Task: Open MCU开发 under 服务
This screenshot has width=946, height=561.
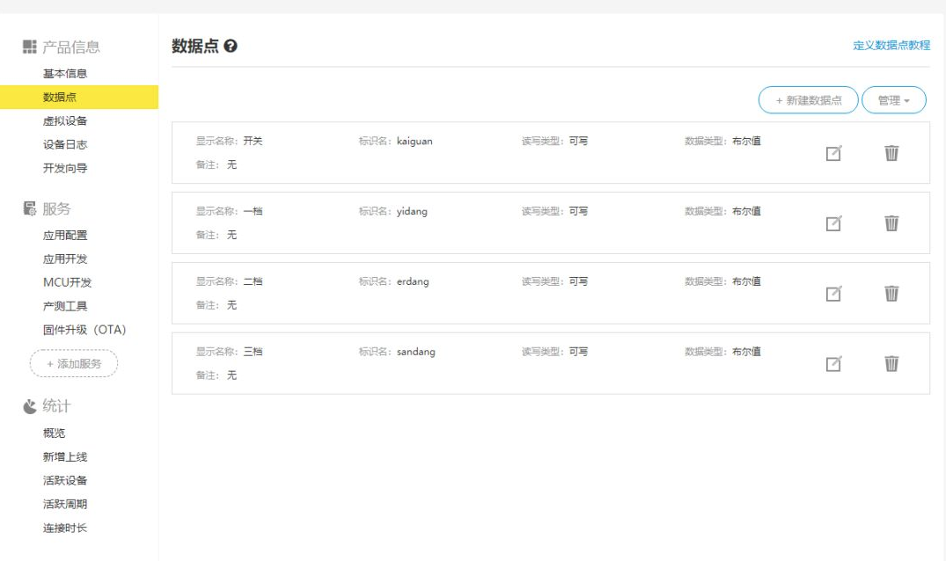Action: (x=67, y=283)
